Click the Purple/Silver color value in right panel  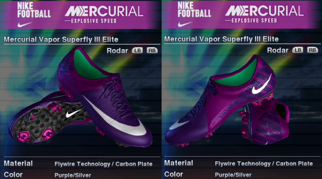pyautogui.click(x=233, y=175)
